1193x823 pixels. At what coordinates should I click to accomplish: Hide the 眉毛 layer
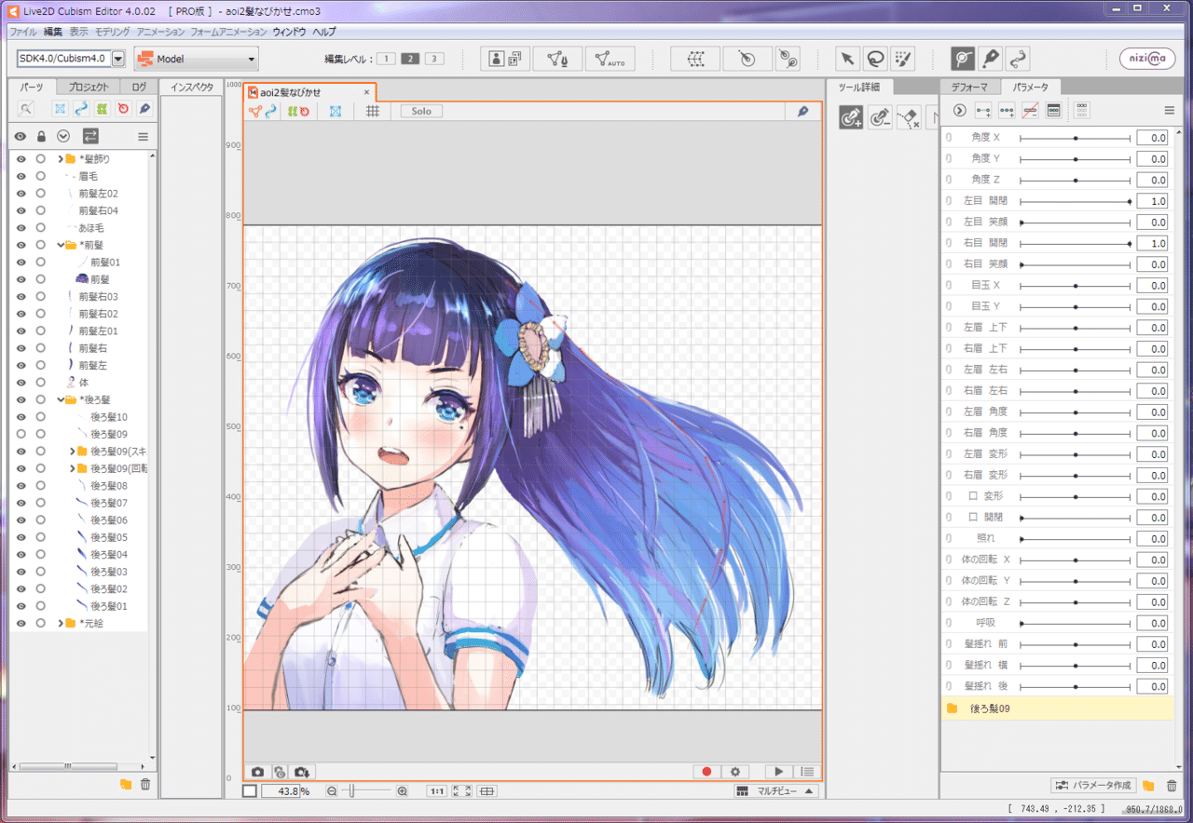[x=21, y=176]
